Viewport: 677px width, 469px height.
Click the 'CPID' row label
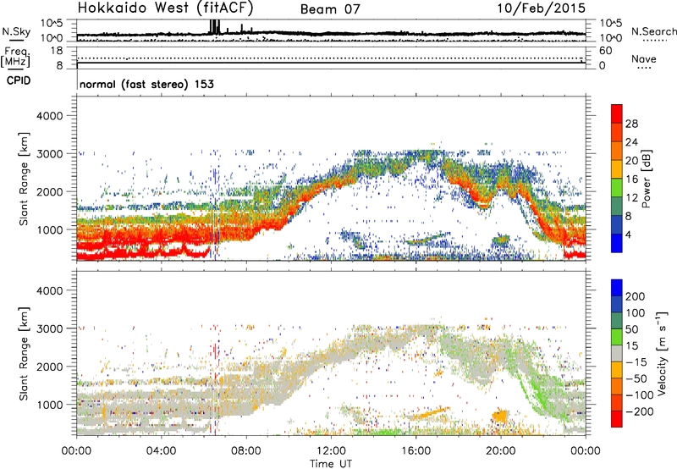(x=19, y=80)
